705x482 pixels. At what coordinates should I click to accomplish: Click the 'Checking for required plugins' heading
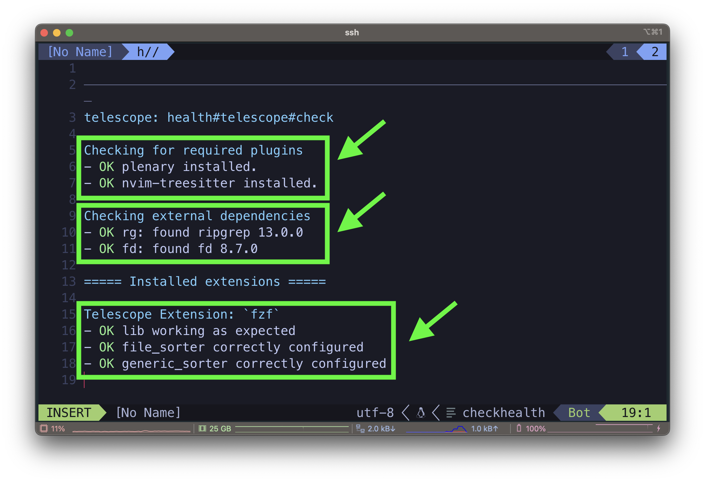click(193, 150)
